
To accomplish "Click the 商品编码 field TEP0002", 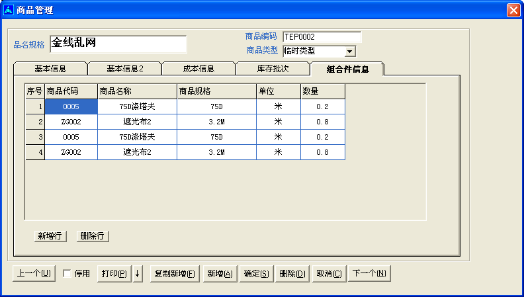I will 322,37.
